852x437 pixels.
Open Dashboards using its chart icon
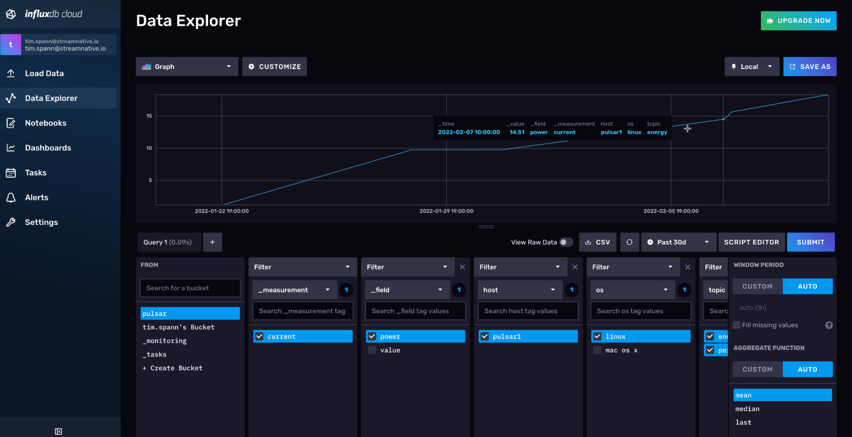(x=12, y=148)
